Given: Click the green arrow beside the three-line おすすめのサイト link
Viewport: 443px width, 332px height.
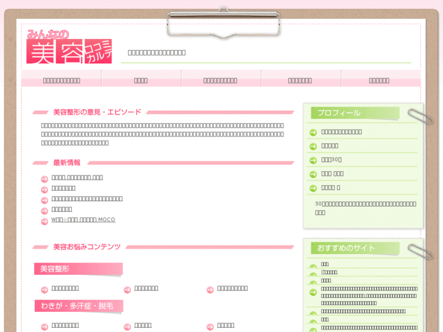Looking at the screenshot, I should 313,292.
